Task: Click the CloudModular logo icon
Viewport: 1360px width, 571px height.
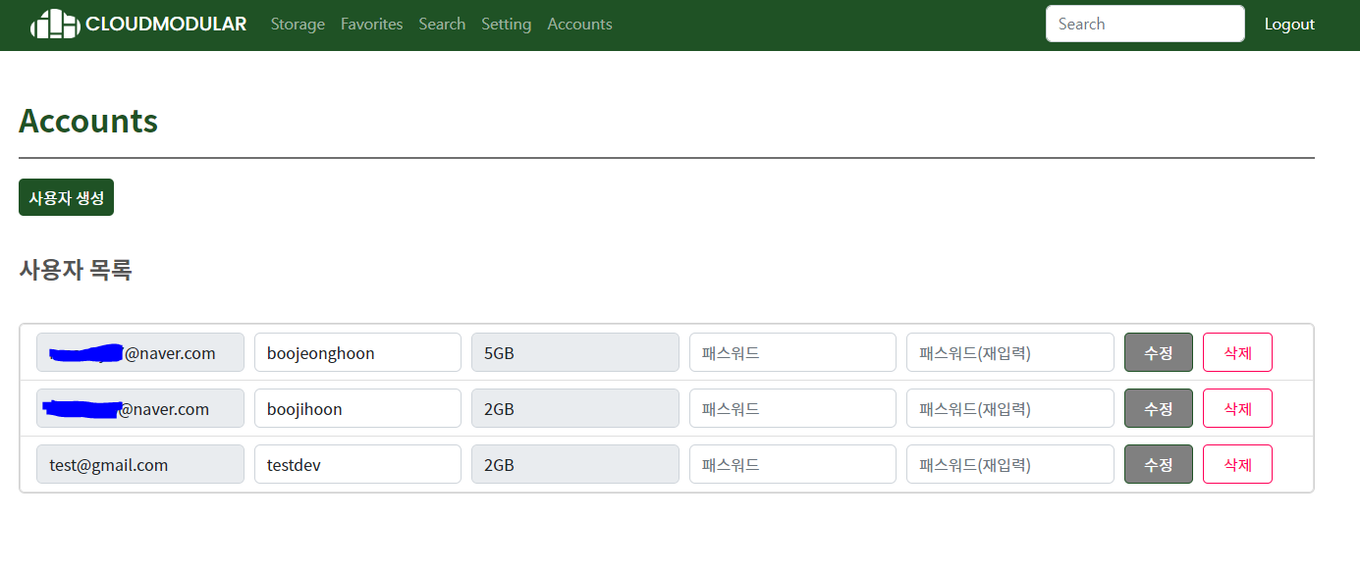Action: pyautogui.click(x=55, y=25)
